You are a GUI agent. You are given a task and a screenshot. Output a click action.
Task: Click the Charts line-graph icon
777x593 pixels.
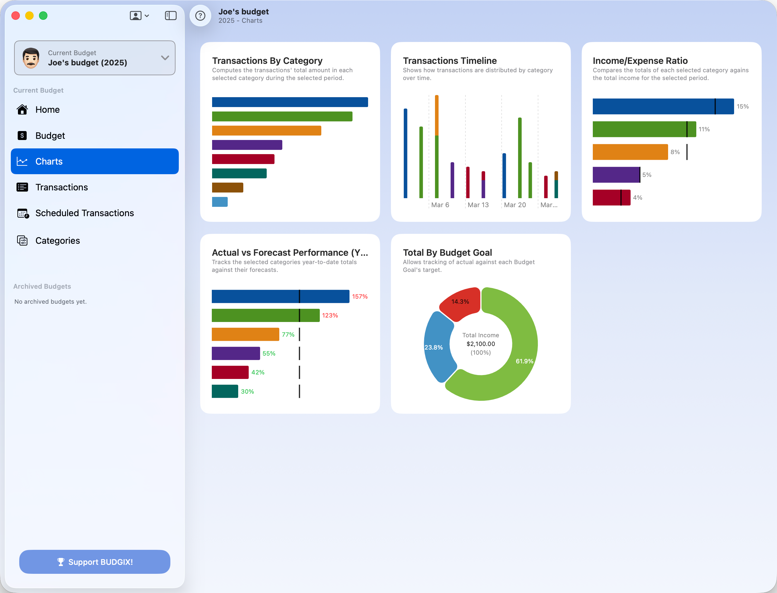(x=22, y=161)
